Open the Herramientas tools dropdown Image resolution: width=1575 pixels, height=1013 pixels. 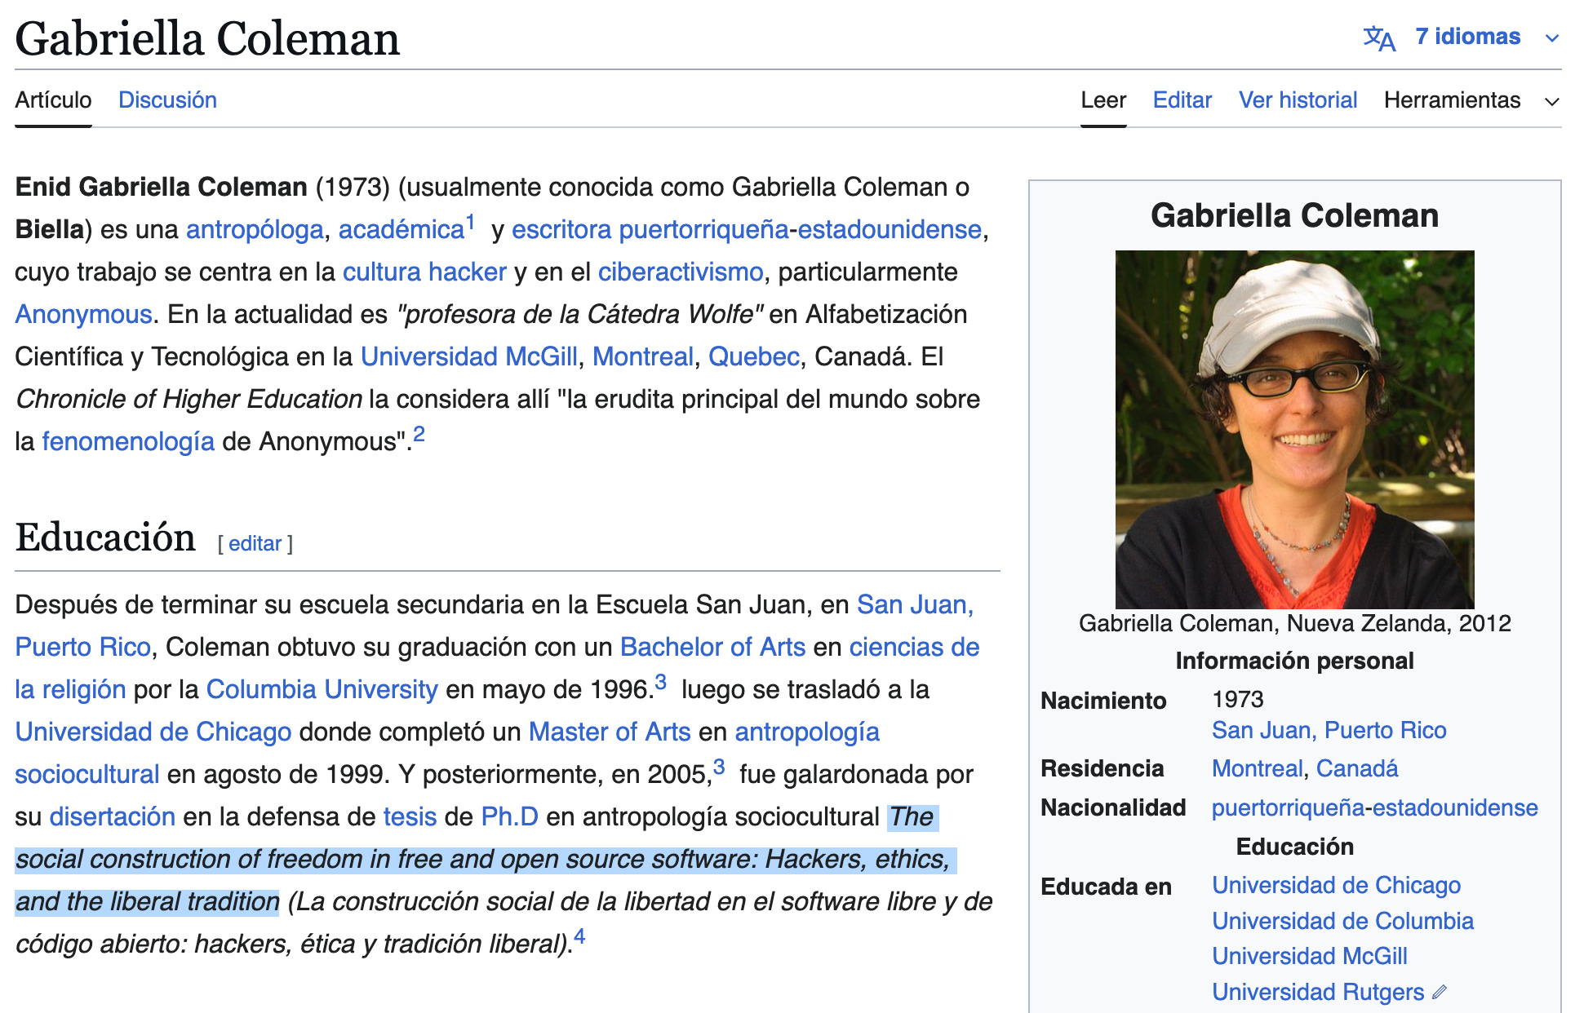(1452, 100)
